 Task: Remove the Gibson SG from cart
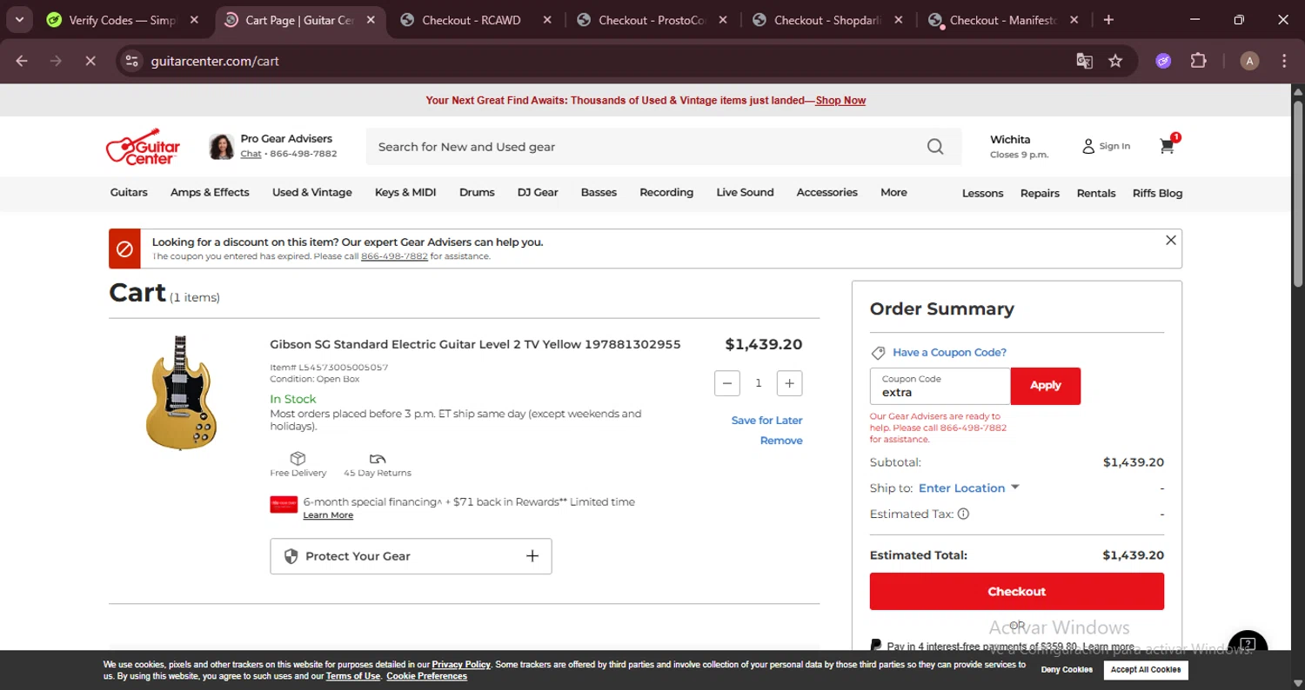[x=781, y=441]
